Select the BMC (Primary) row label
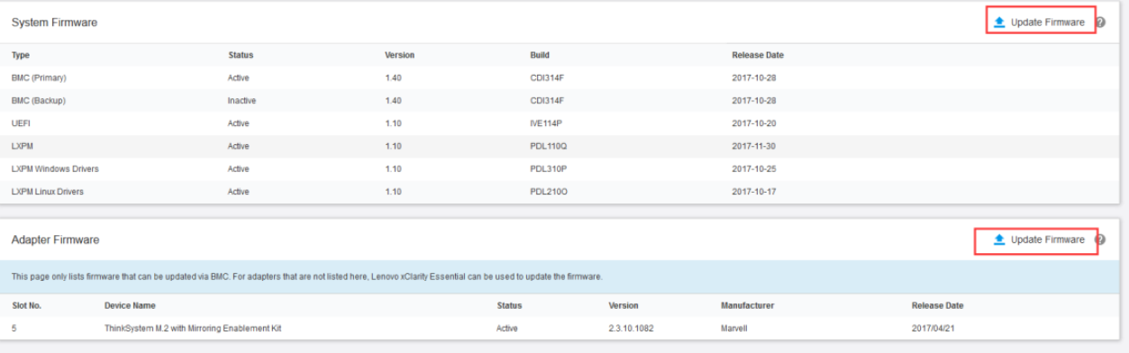 point(38,78)
